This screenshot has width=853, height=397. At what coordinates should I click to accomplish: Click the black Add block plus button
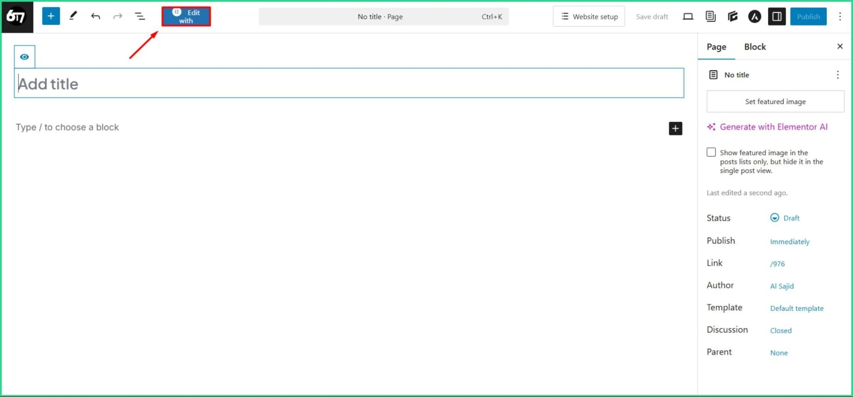point(675,128)
